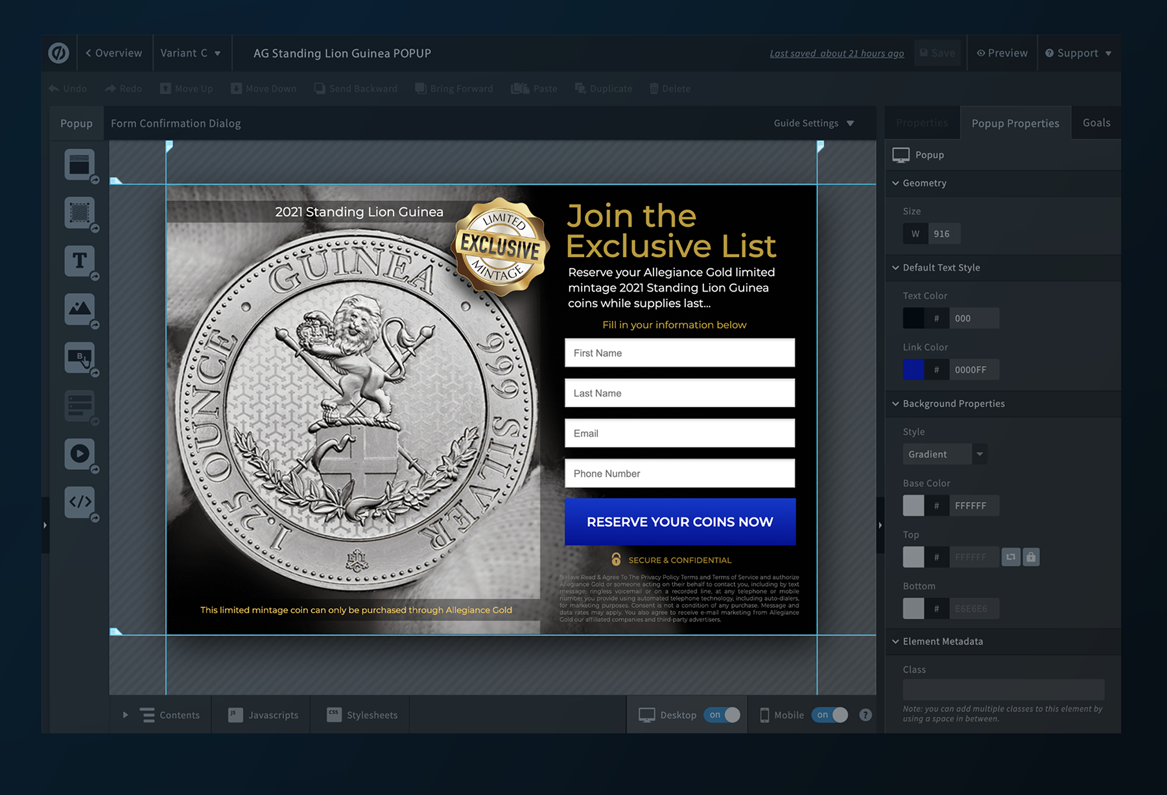Open the Contents tab
1167x795 pixels.
click(x=170, y=715)
